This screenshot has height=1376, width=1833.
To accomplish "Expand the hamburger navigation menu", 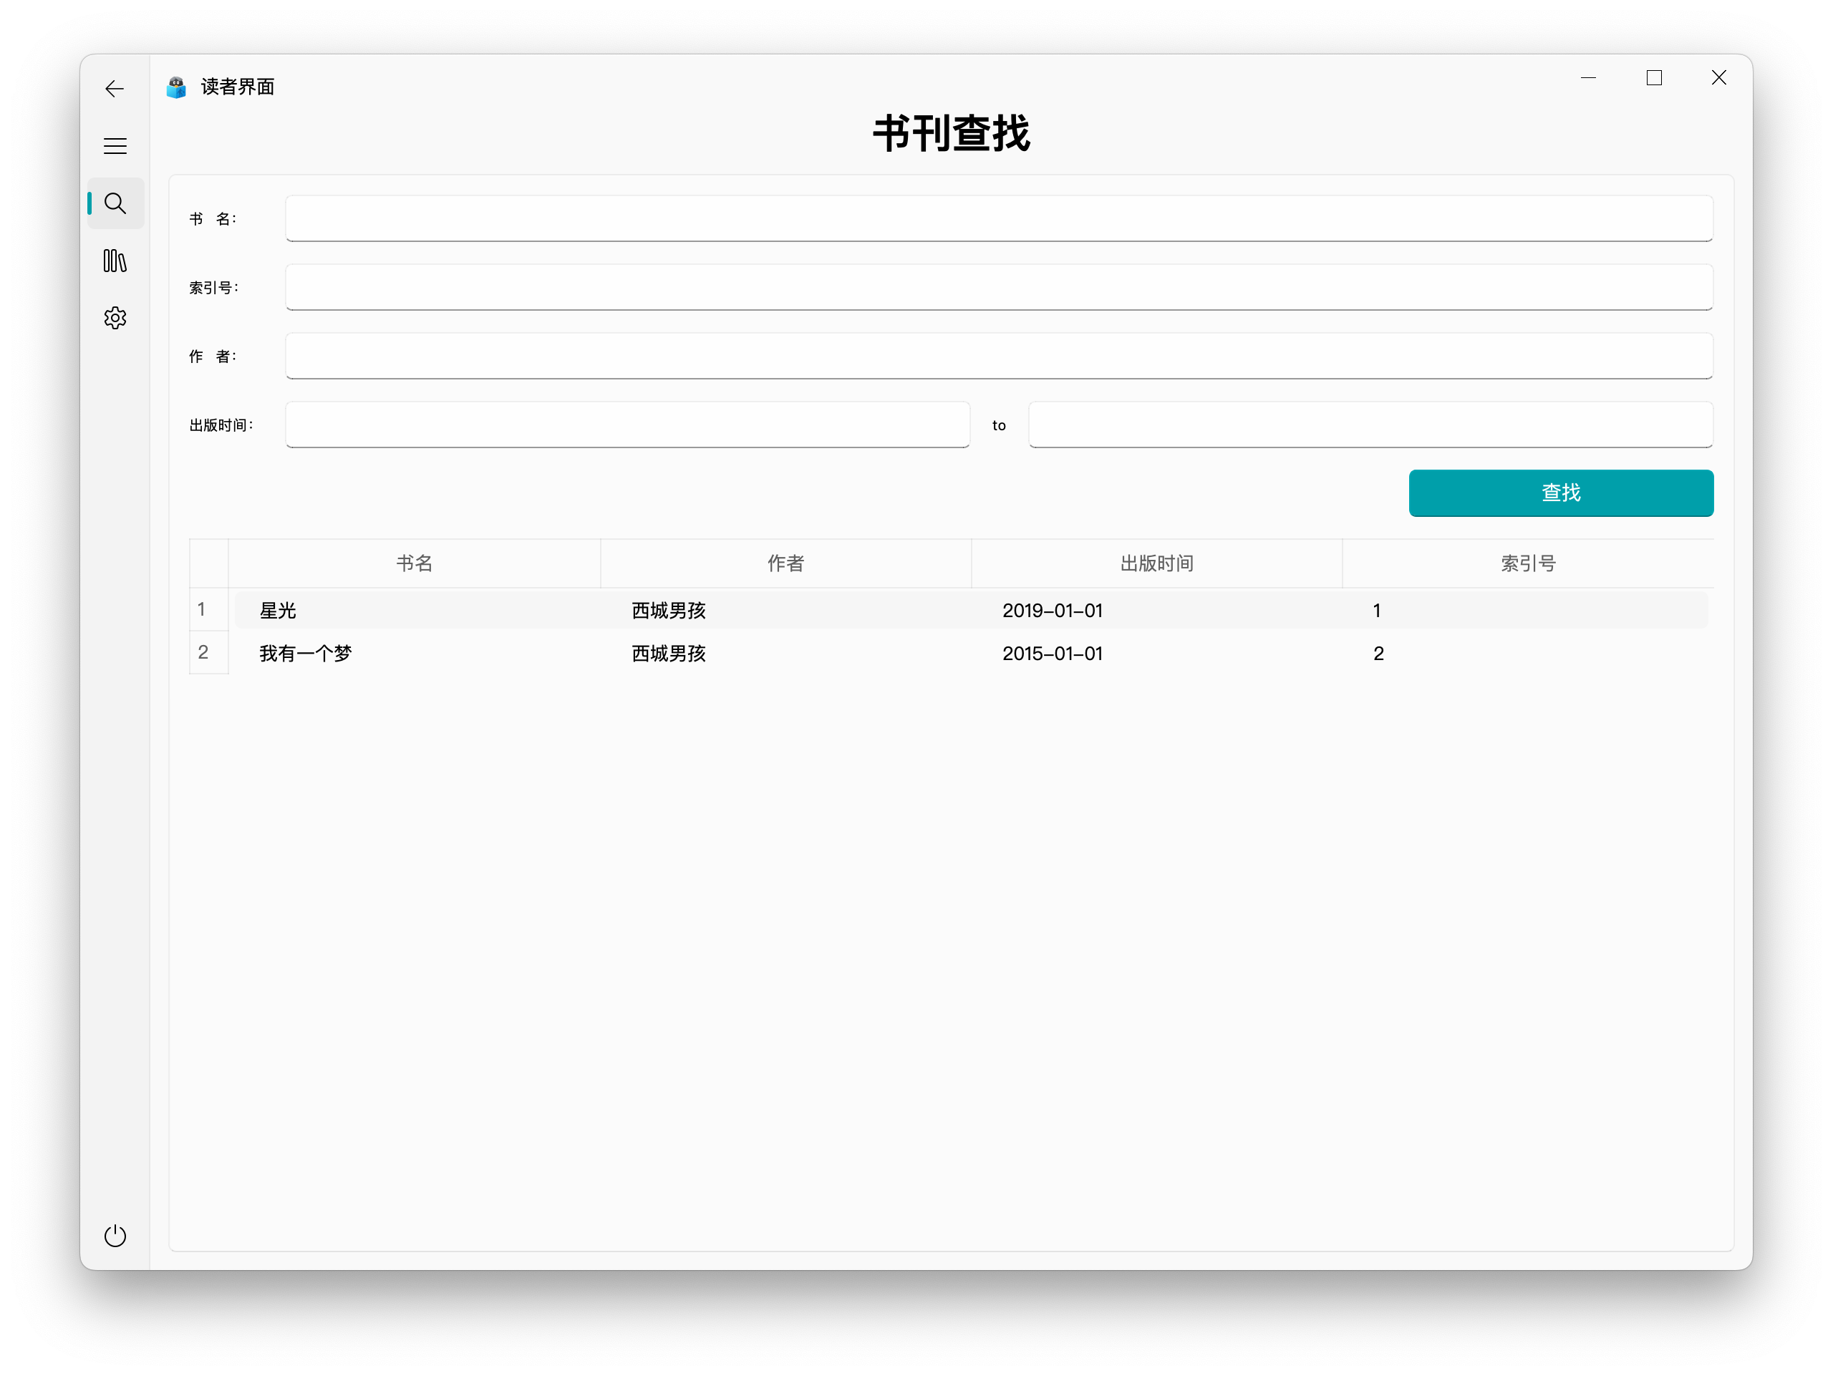I will pyautogui.click(x=115, y=147).
